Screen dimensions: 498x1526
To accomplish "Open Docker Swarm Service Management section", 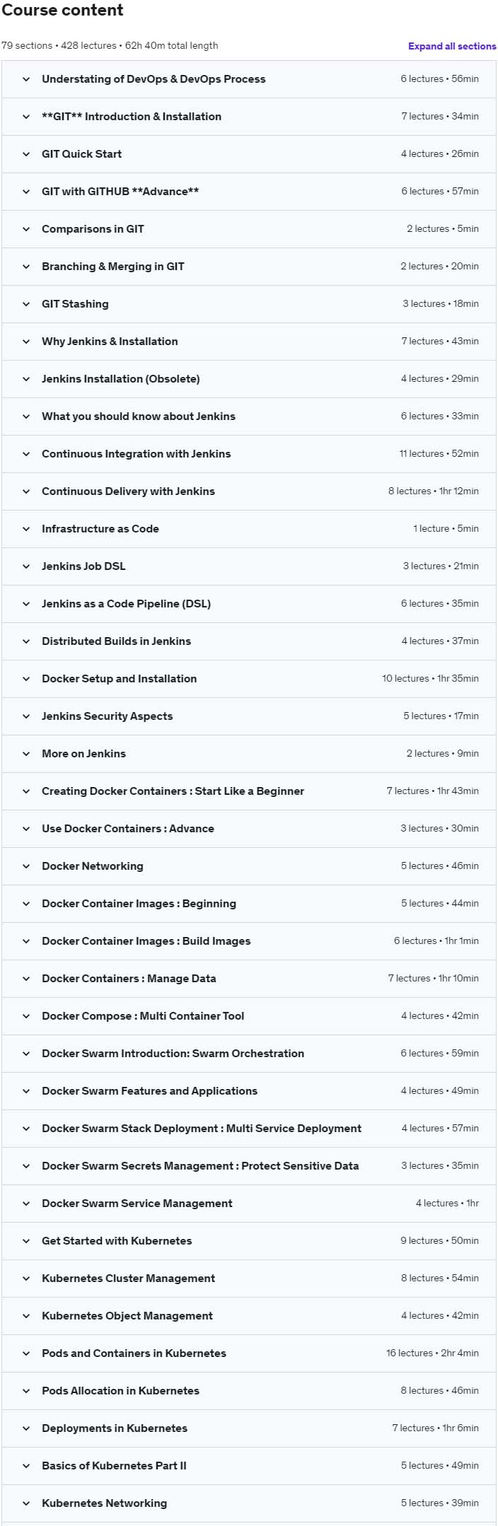I will point(249,1204).
